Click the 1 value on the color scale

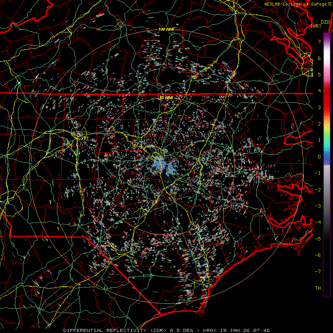coord(319,140)
